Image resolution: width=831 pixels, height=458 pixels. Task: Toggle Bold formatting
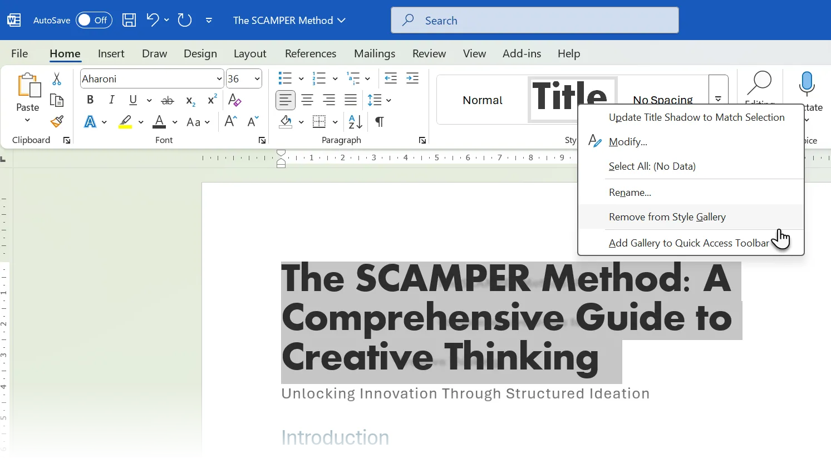90,100
